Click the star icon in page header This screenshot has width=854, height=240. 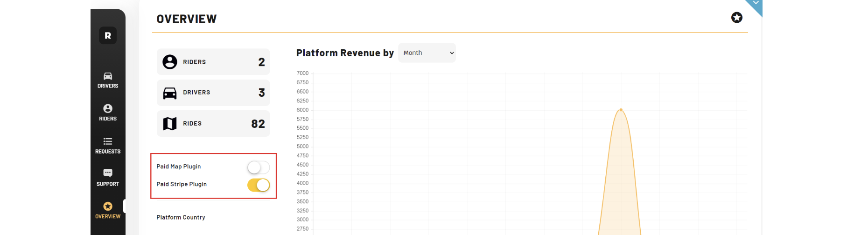(x=737, y=18)
